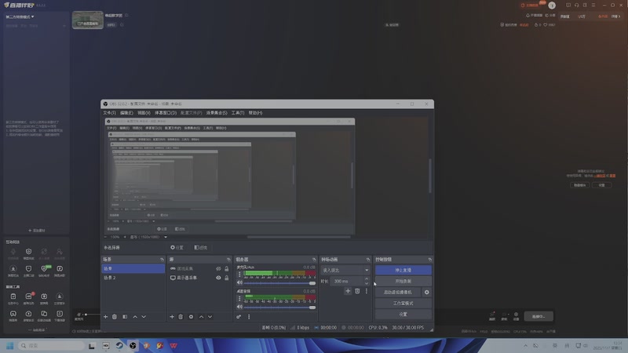Toggle lock on the display capture source
The width and height of the screenshot is (628, 353).
[227, 278]
